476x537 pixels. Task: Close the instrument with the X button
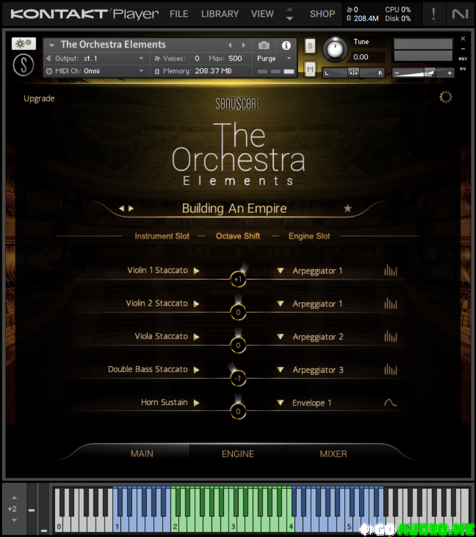pyautogui.click(x=463, y=38)
